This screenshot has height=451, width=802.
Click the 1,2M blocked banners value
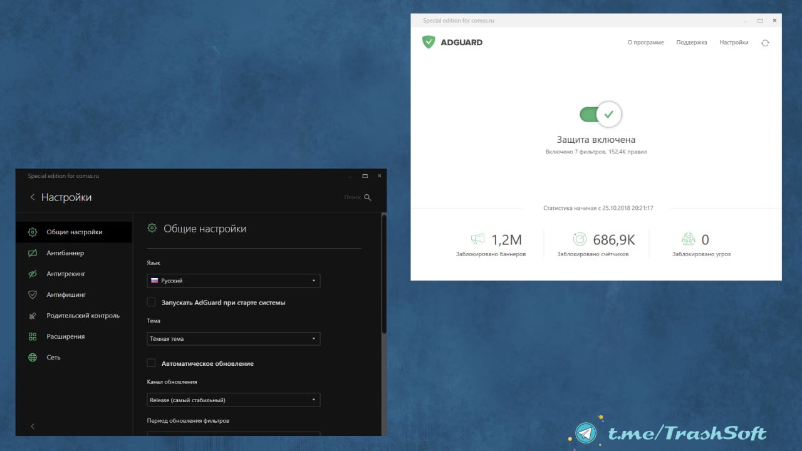click(x=506, y=239)
